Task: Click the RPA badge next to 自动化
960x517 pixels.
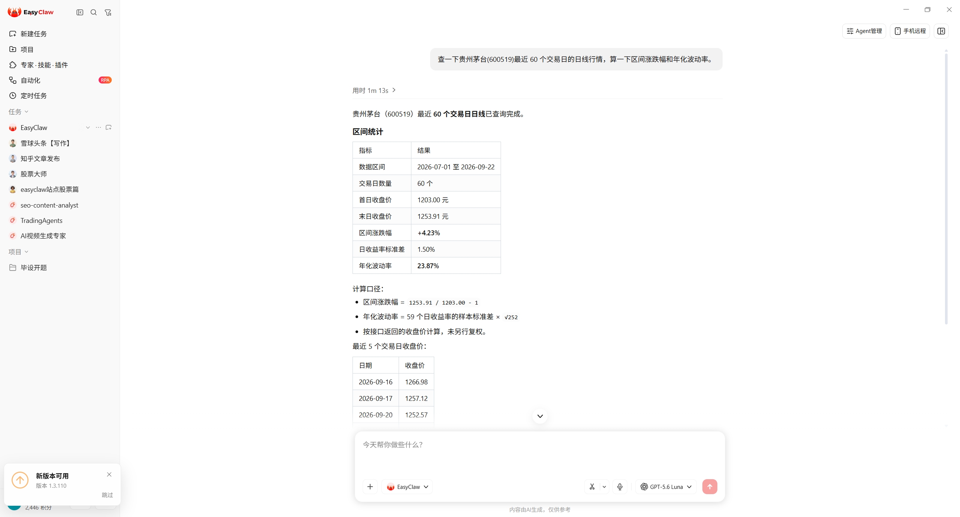Action: click(x=105, y=80)
